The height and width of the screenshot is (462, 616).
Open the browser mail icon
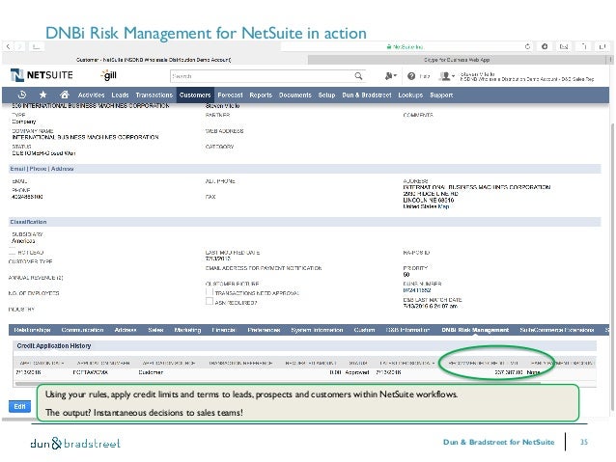564,46
